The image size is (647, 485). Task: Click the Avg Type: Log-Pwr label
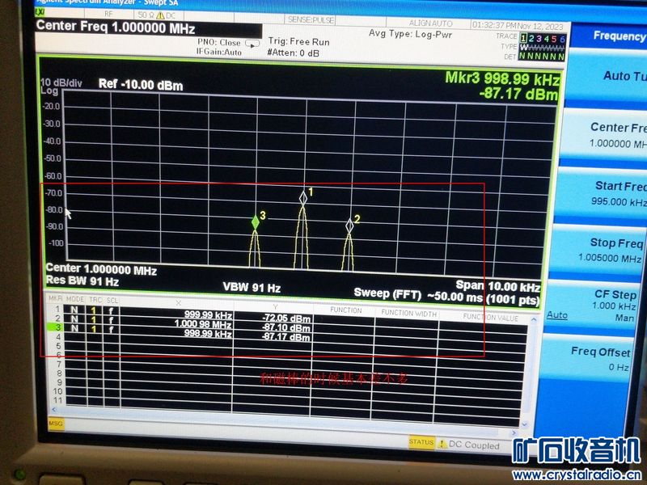pos(411,33)
